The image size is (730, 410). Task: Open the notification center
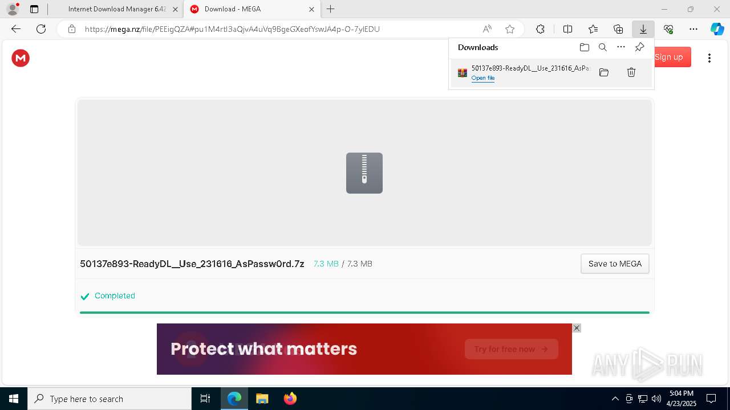(x=711, y=399)
